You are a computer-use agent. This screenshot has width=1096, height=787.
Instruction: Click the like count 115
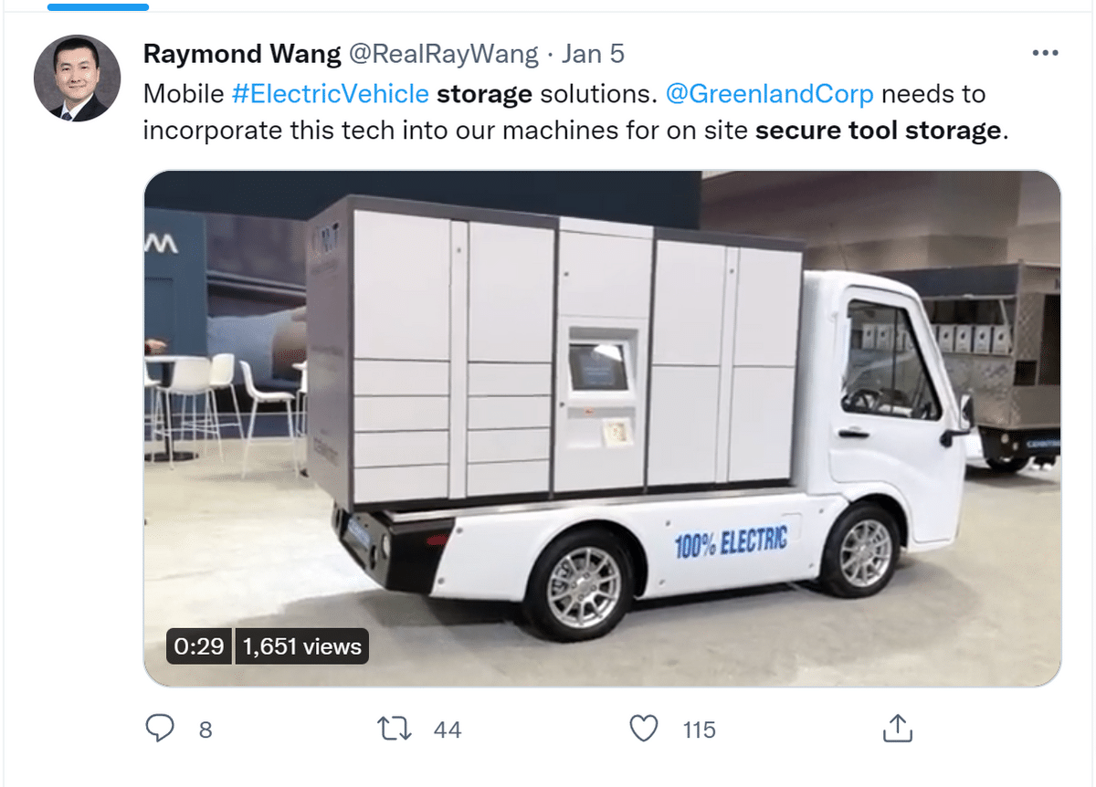pyautogui.click(x=699, y=729)
